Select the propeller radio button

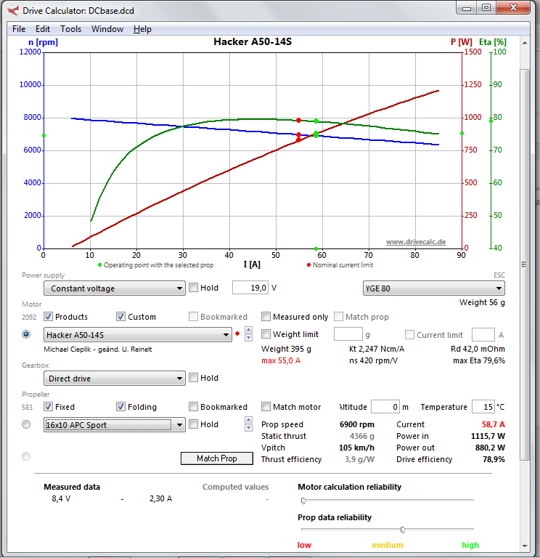point(27,424)
